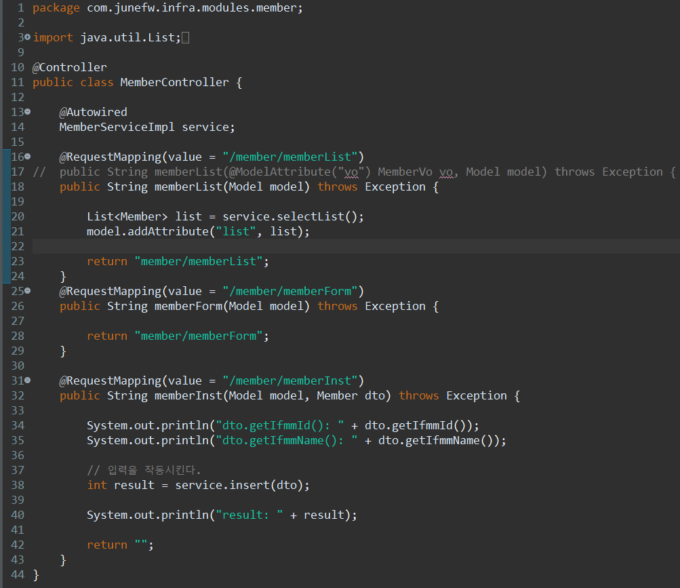
Task: Click the @Controller annotation
Action: [69, 67]
